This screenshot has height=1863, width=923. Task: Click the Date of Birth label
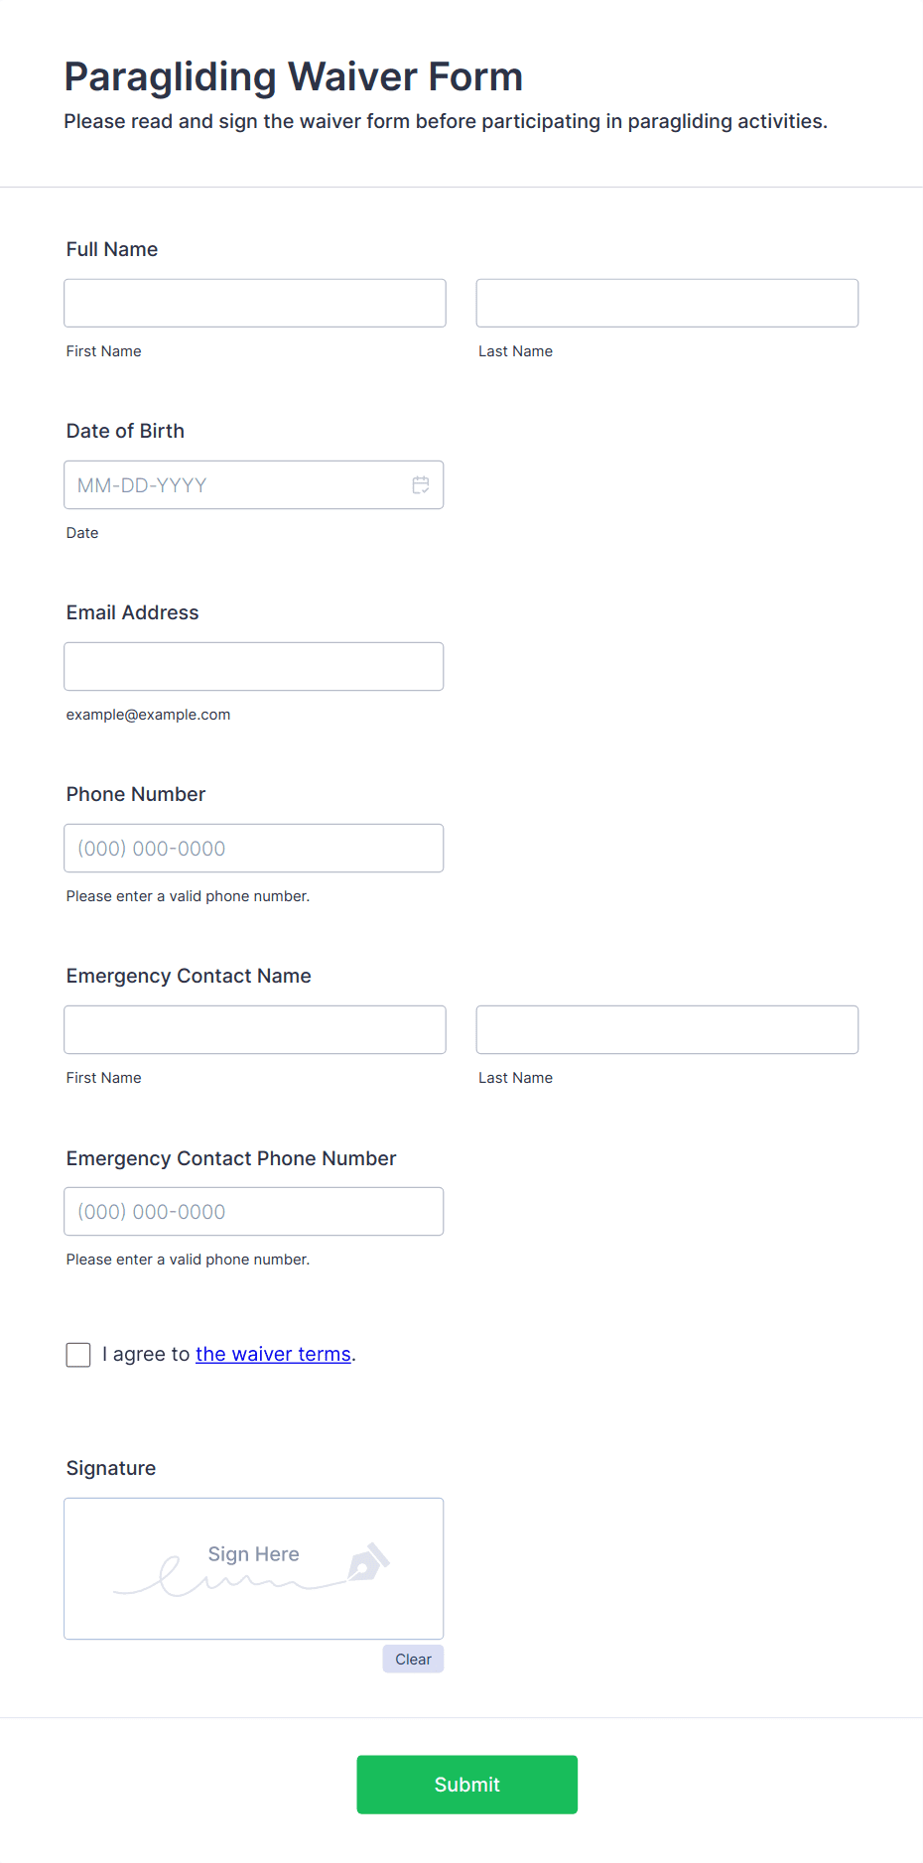coord(125,431)
